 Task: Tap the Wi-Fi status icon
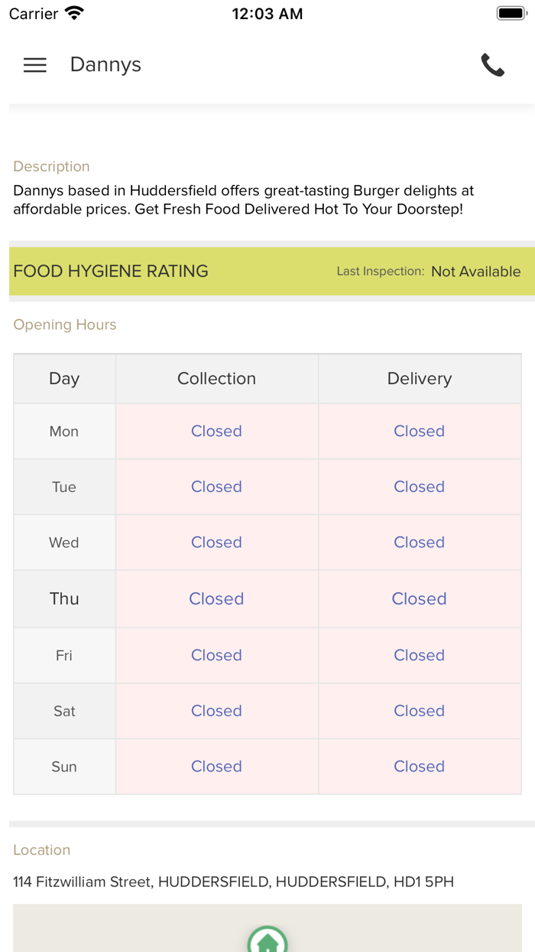point(74,13)
